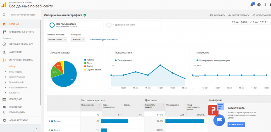Screen dimensions: 271x132
Task: Click the Referral link in the table
Action: (x=58, y=121)
